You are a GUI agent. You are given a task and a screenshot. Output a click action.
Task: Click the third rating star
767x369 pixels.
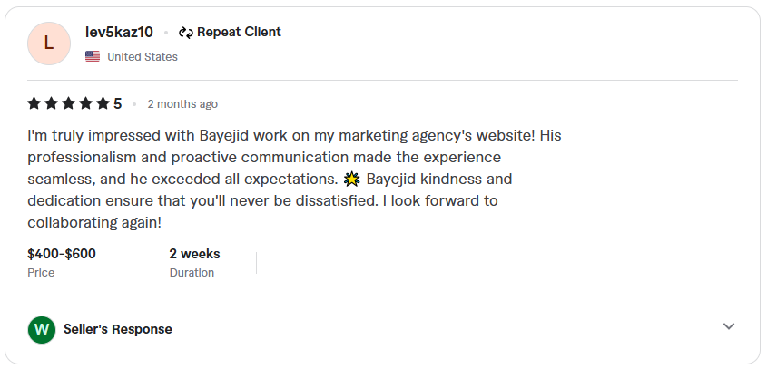(68, 103)
